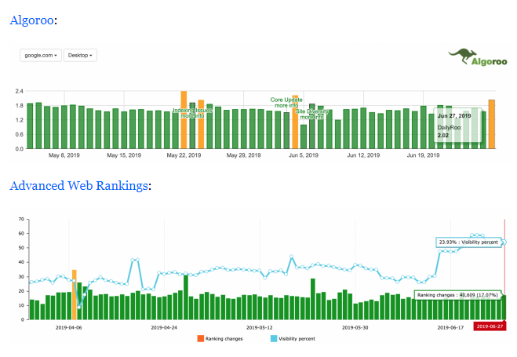Click the Site Diversity more info annotation
517x357 pixels.
click(311, 115)
